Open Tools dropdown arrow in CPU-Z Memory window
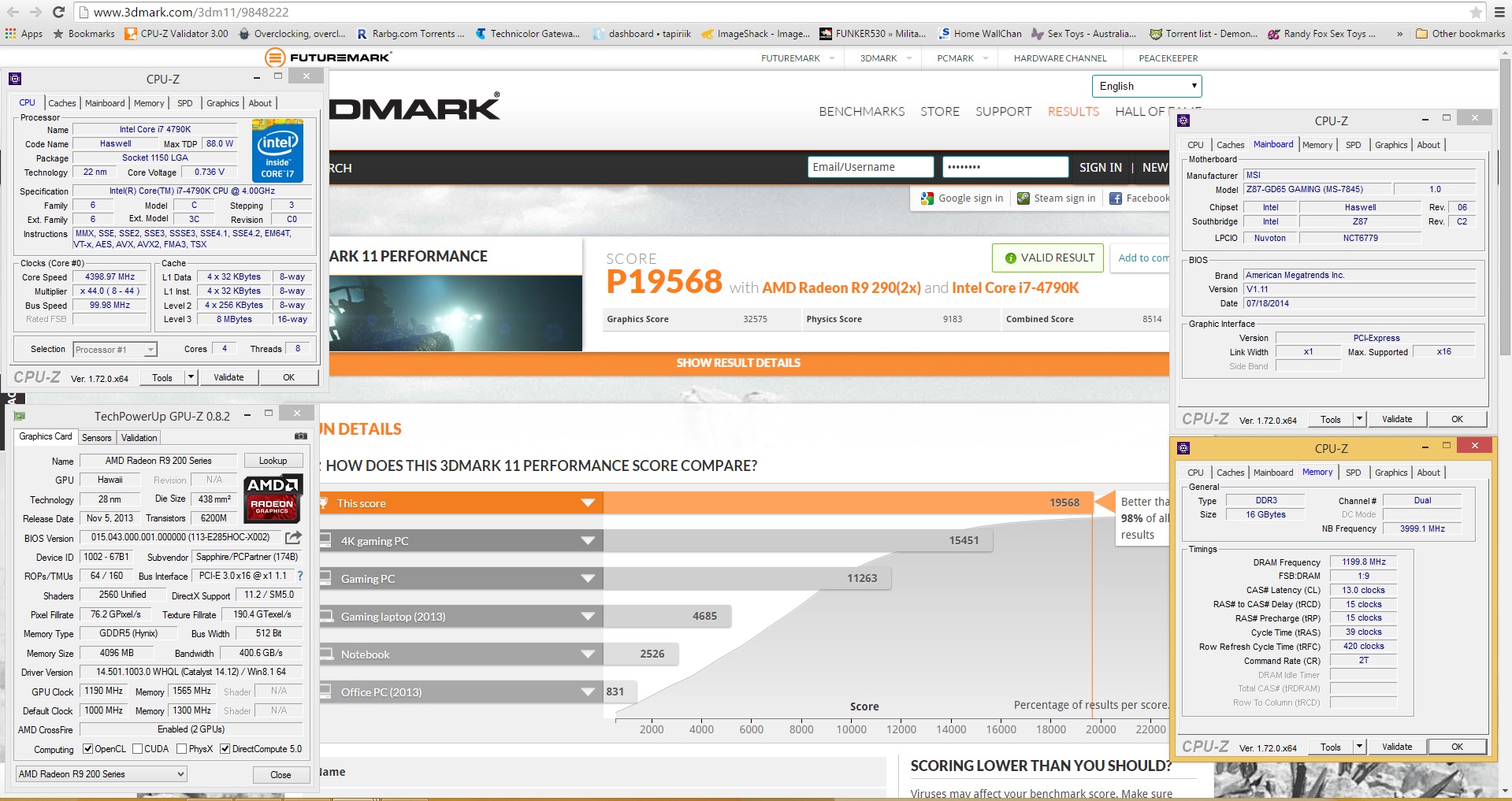 coord(1359,747)
